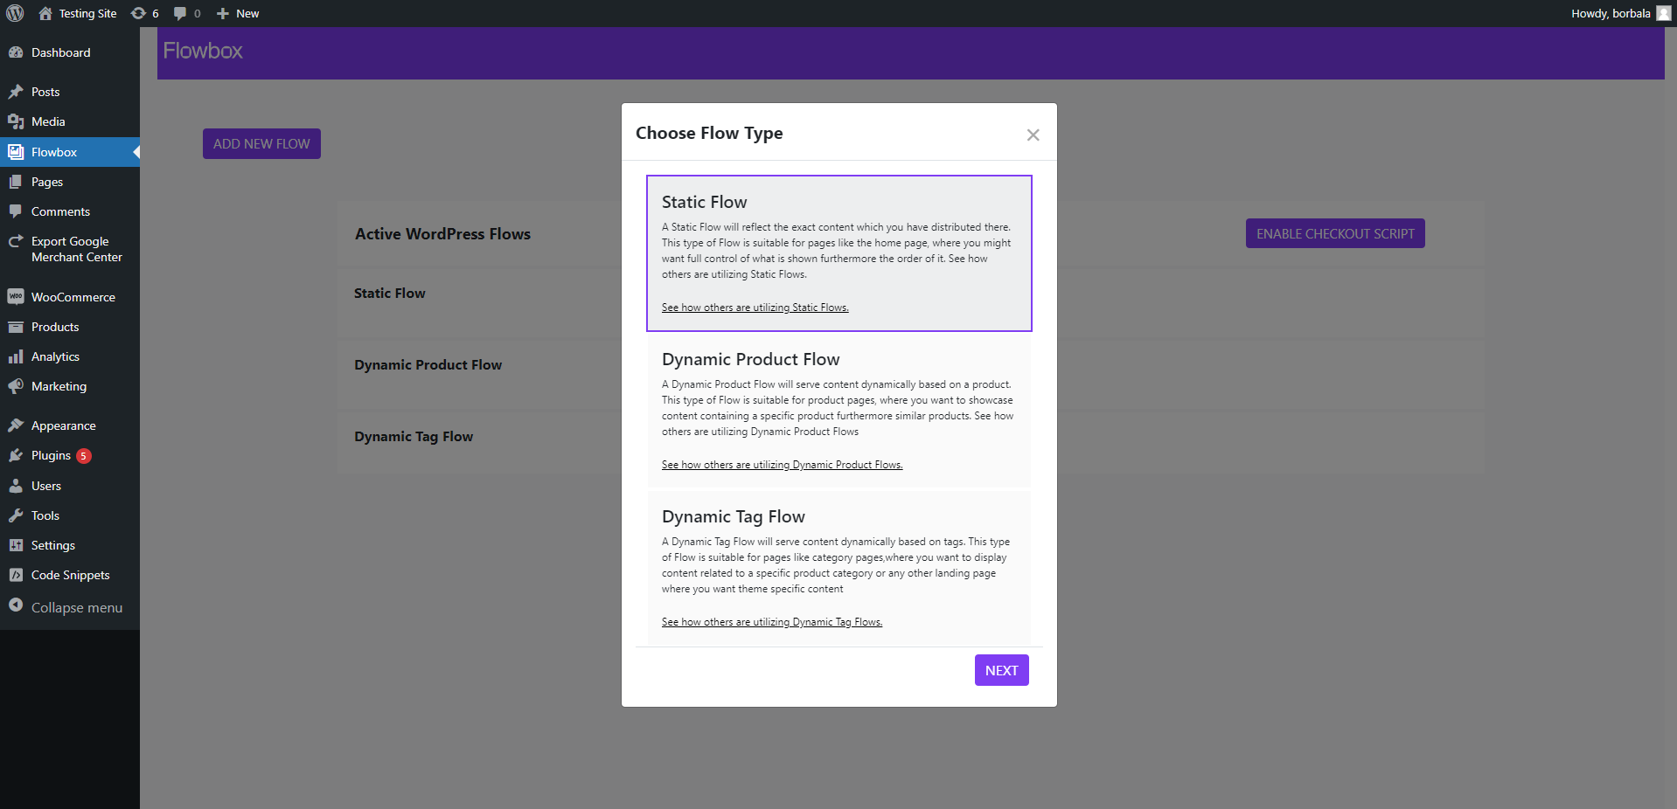The image size is (1677, 809).
Task: Click the Media sidebar icon
Action: (x=16, y=121)
